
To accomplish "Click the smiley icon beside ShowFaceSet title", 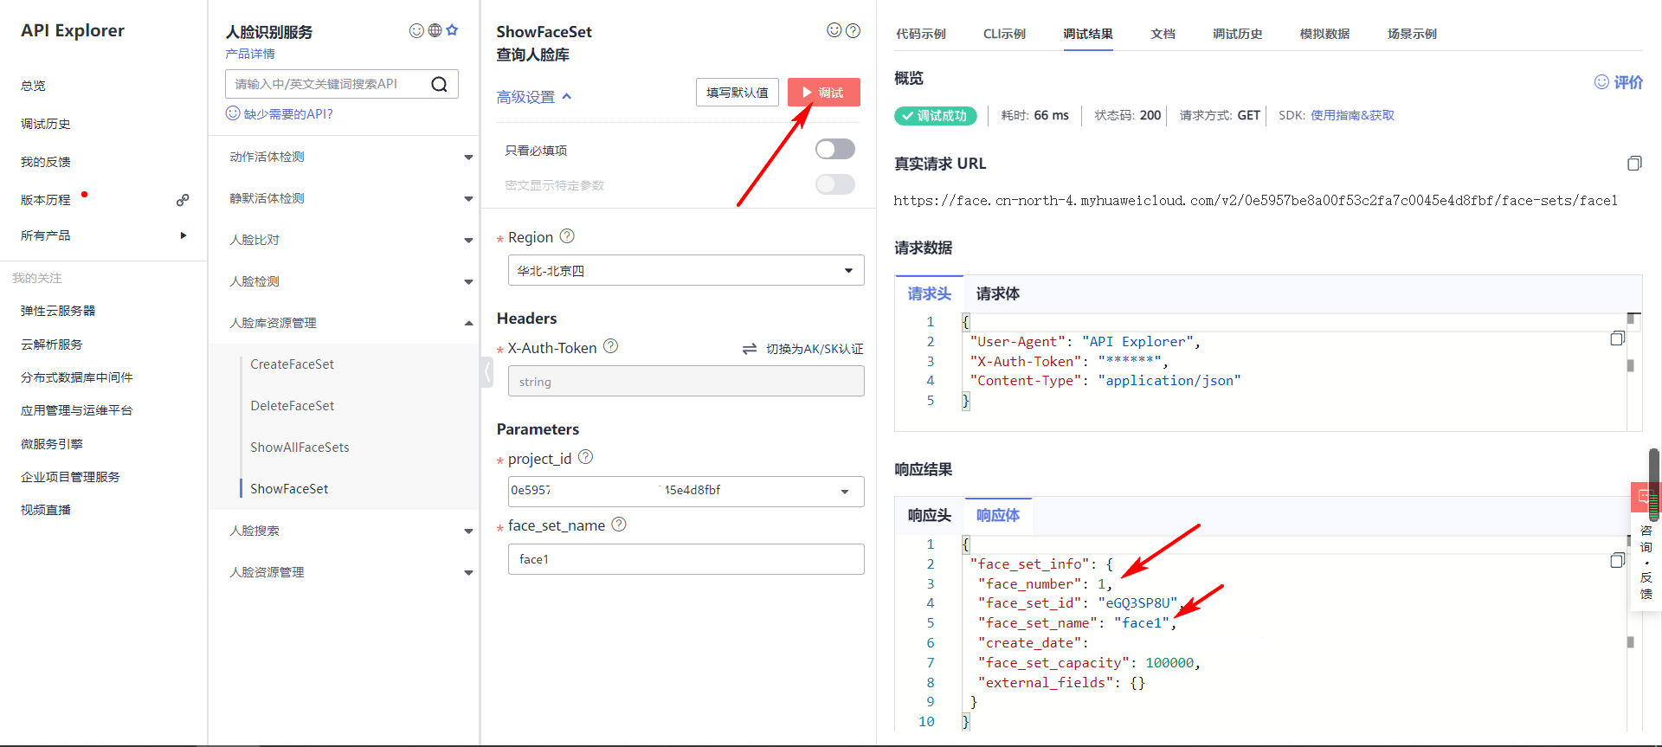I will point(834,30).
